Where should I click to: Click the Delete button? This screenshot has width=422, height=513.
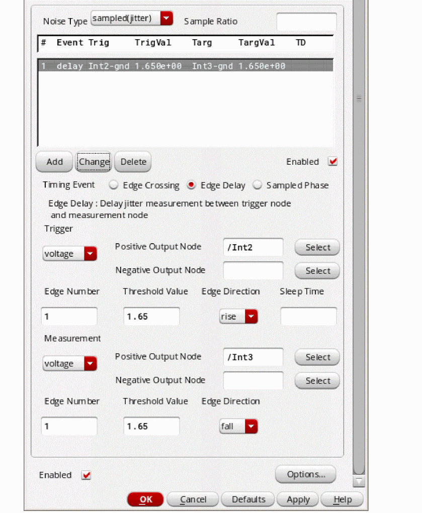click(133, 162)
